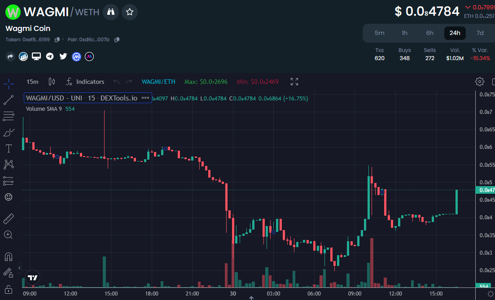Open the emoji icons tool

(x=9, y=197)
